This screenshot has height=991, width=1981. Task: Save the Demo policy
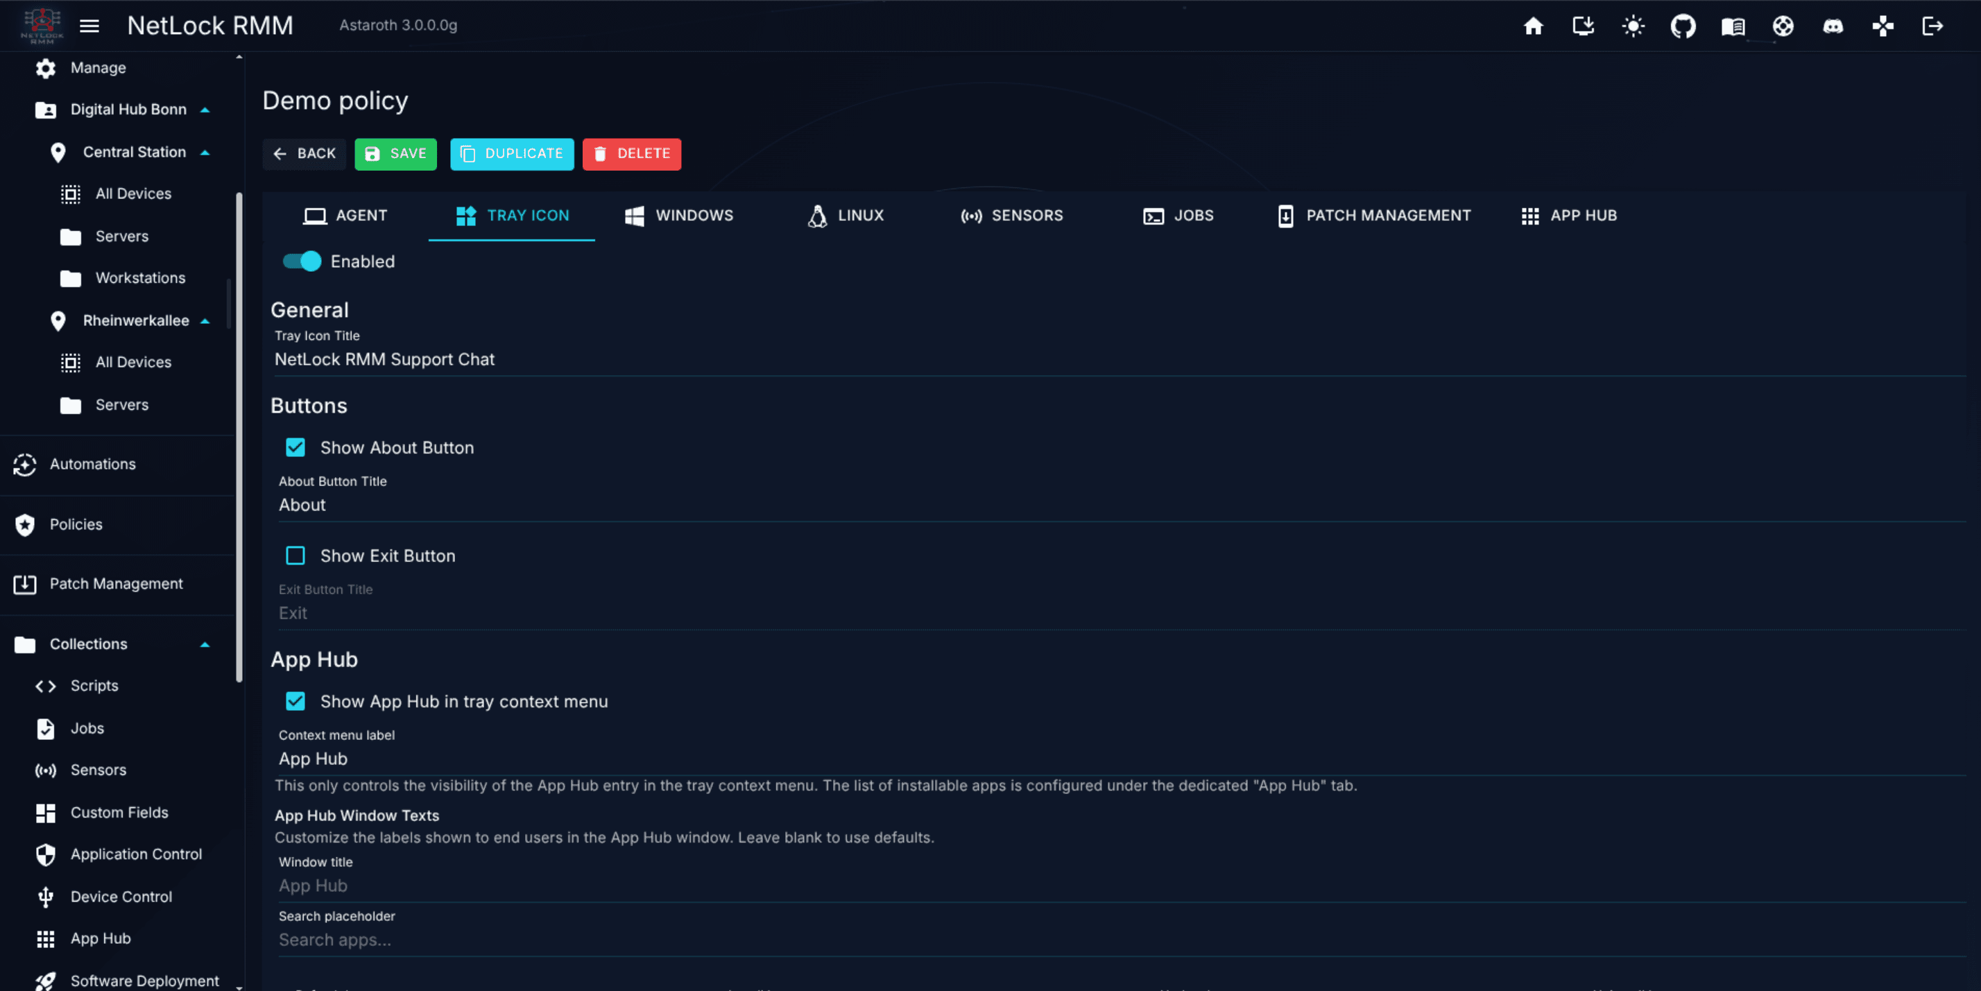pyautogui.click(x=395, y=154)
